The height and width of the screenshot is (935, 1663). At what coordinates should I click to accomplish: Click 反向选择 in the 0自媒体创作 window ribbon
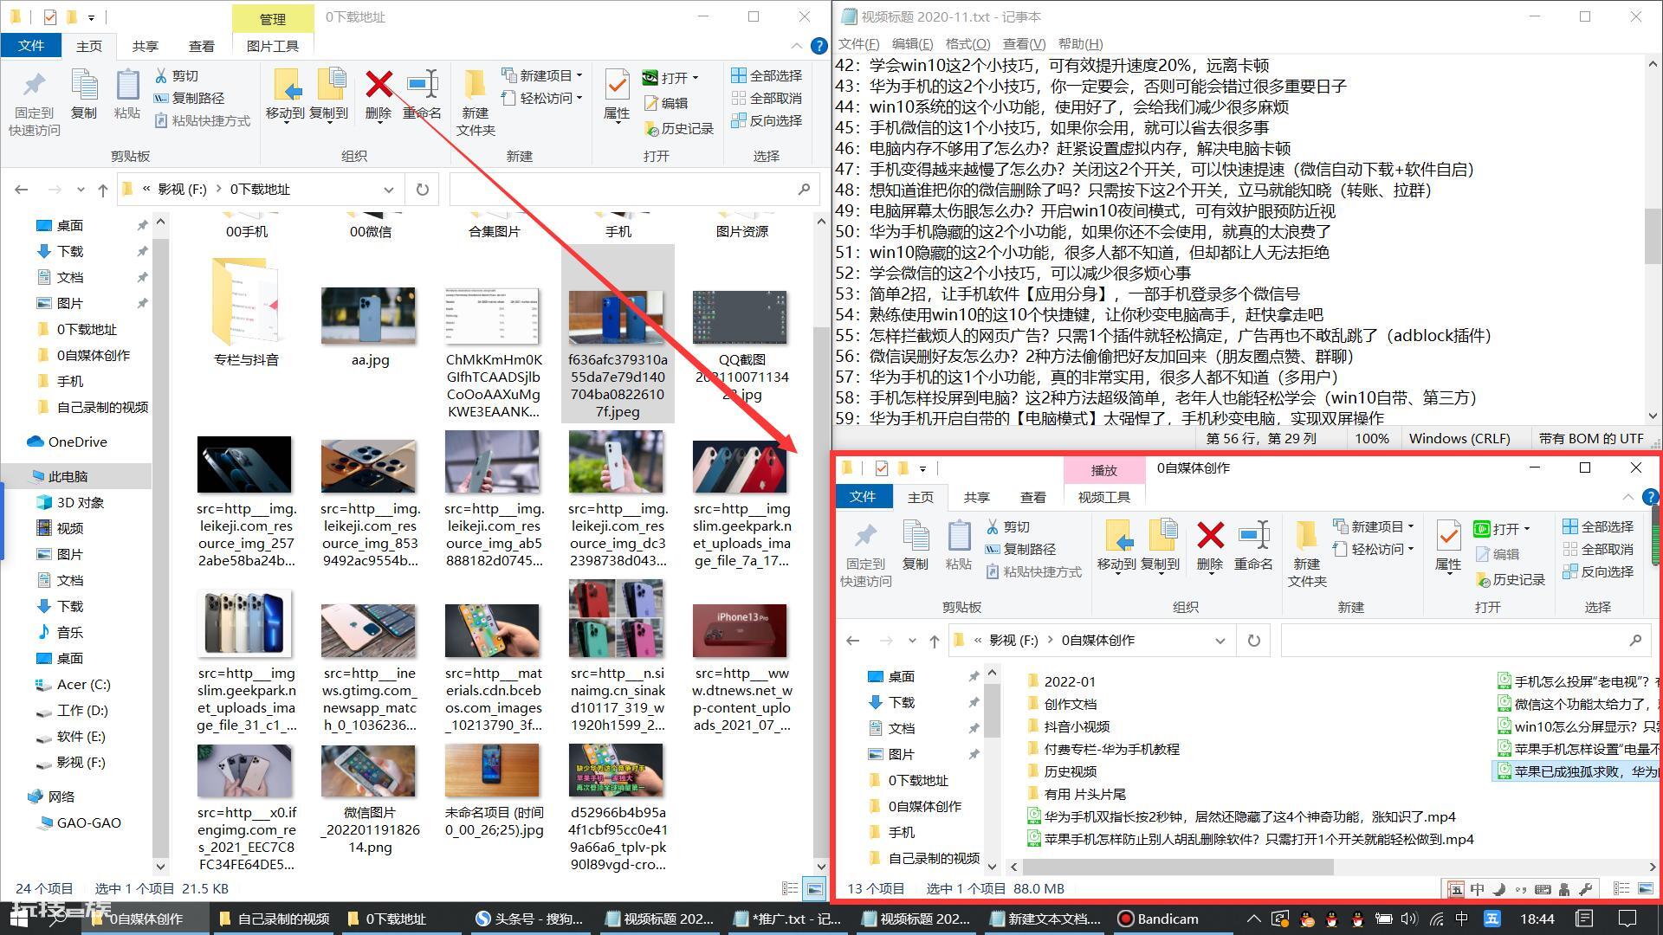pos(1598,571)
